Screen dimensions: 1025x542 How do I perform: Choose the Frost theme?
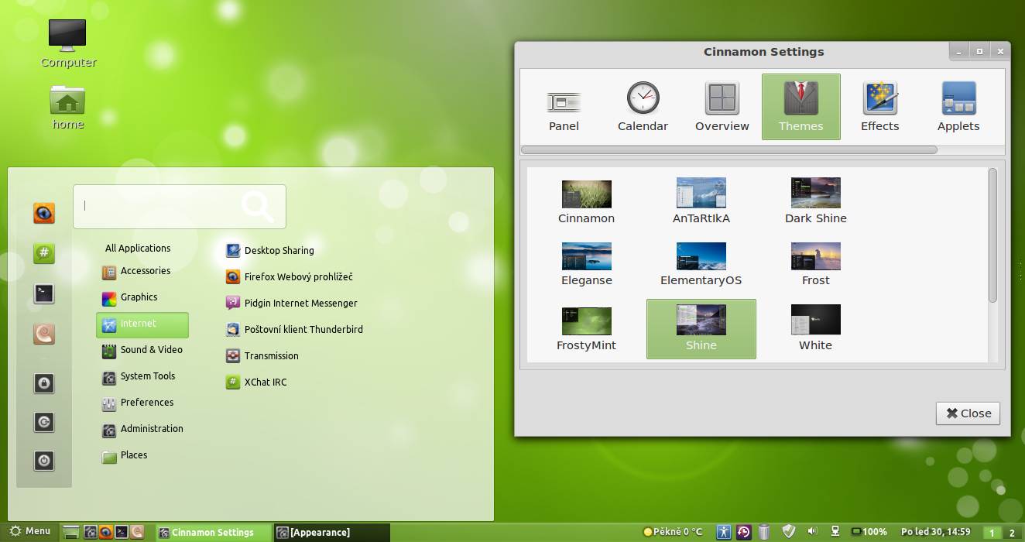point(815,264)
